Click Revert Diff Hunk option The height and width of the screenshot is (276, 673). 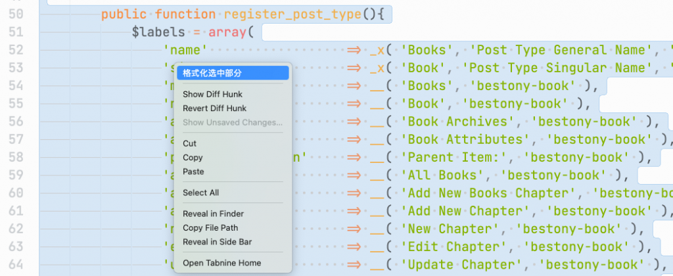tap(214, 108)
